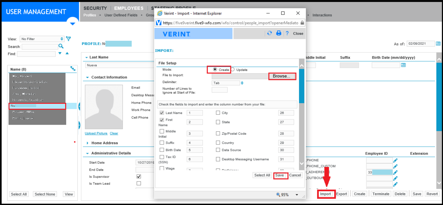
Task: Click Close link in Import dialog
Action: tap(298, 33)
